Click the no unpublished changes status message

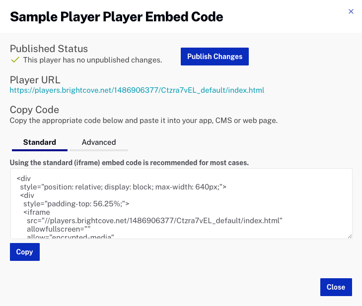pyautogui.click(x=92, y=60)
